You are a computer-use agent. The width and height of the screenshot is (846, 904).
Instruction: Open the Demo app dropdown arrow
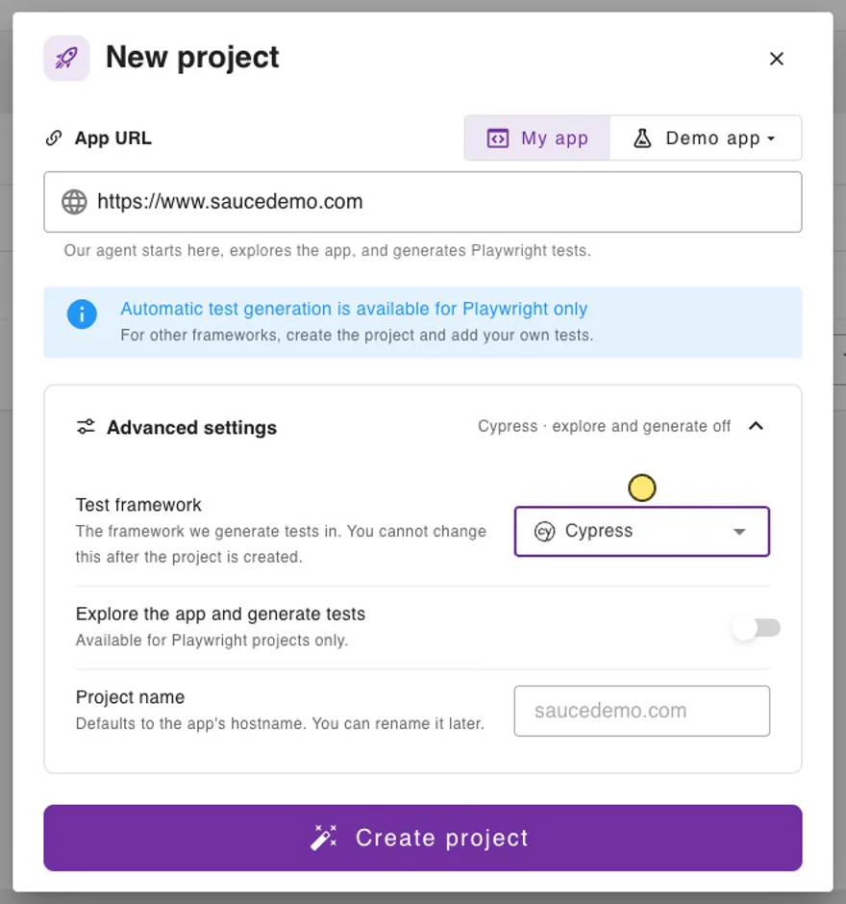771,138
